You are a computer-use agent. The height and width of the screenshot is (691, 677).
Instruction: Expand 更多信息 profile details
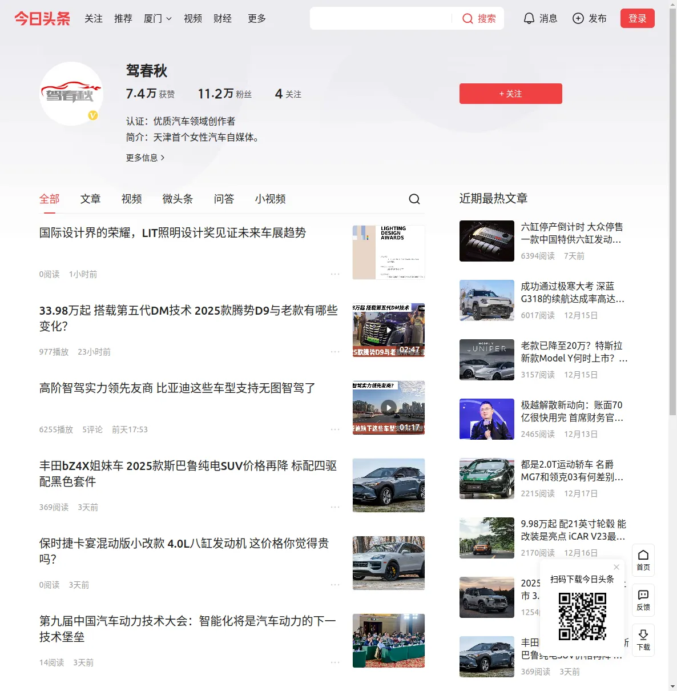tap(146, 158)
